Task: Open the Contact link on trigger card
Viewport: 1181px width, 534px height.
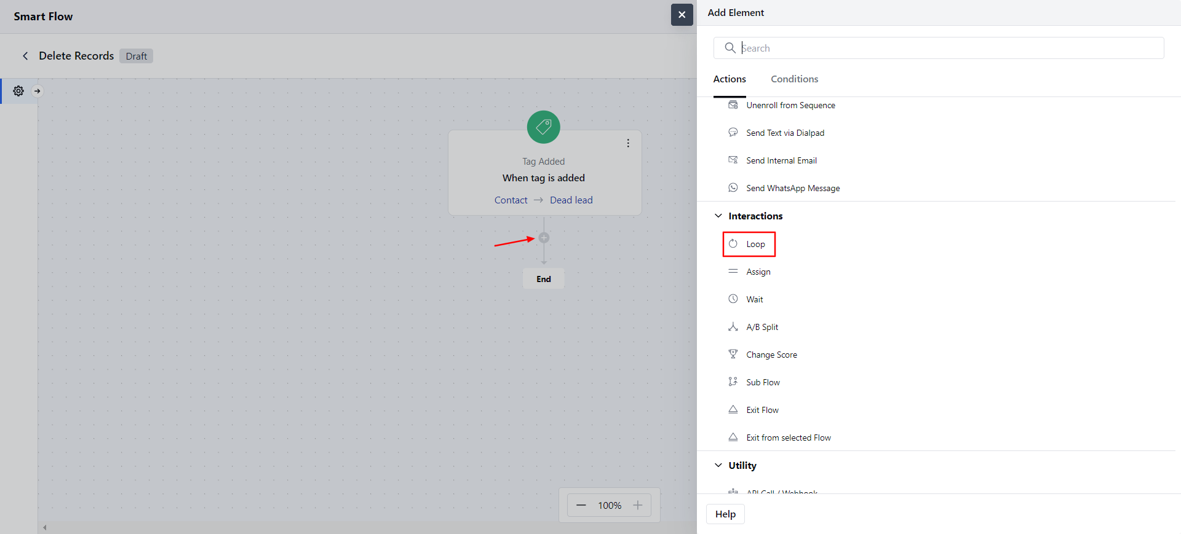Action: click(511, 200)
